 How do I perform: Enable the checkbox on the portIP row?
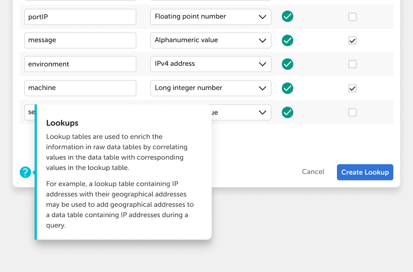pyautogui.click(x=353, y=17)
